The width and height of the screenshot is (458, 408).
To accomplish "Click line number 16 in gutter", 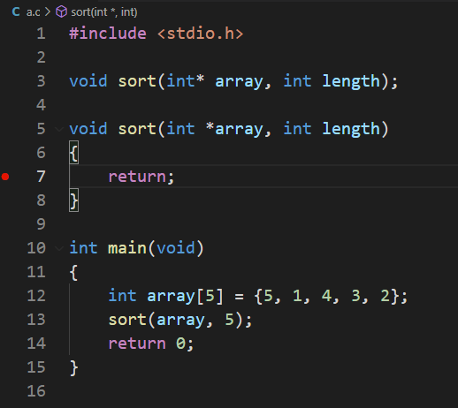I will point(36,391).
